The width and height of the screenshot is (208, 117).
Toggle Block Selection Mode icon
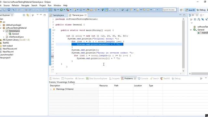coord(114,10)
